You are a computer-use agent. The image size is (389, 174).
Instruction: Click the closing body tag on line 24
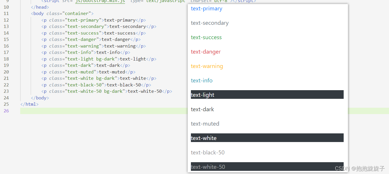click(40, 98)
